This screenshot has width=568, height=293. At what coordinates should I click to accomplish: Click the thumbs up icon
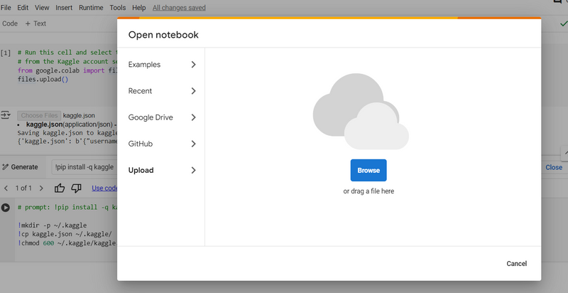point(60,188)
